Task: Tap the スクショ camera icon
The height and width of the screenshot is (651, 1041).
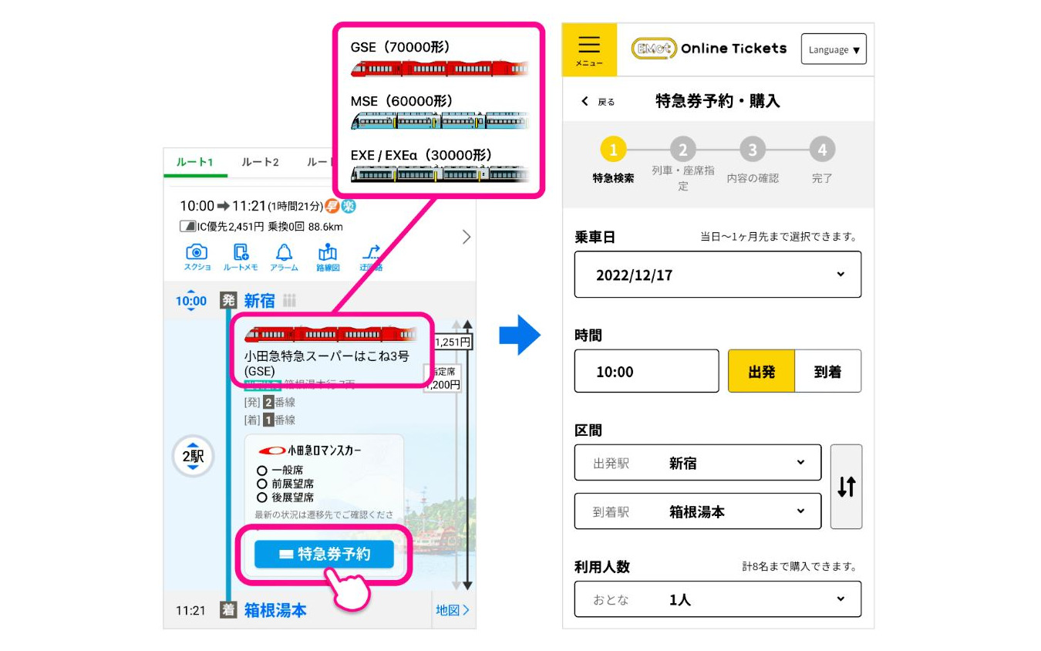Action: [197, 258]
